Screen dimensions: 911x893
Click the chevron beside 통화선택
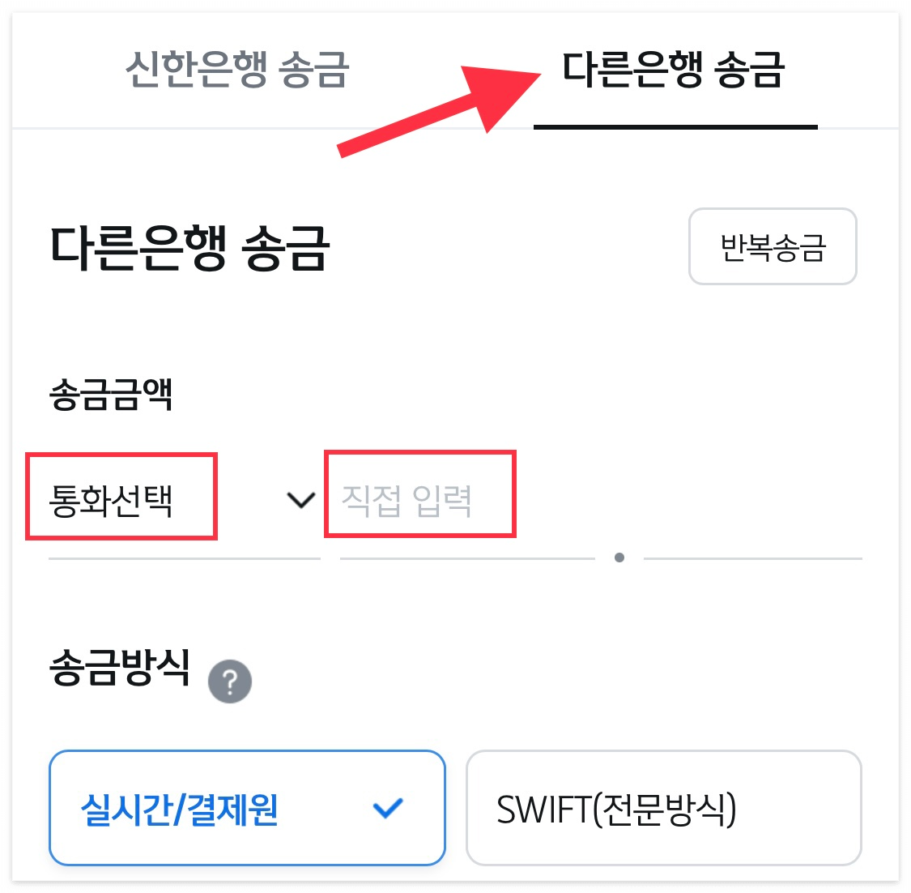tap(300, 501)
